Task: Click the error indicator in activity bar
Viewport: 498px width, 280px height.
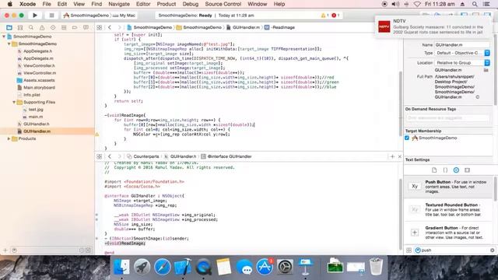Action: [x=335, y=16]
